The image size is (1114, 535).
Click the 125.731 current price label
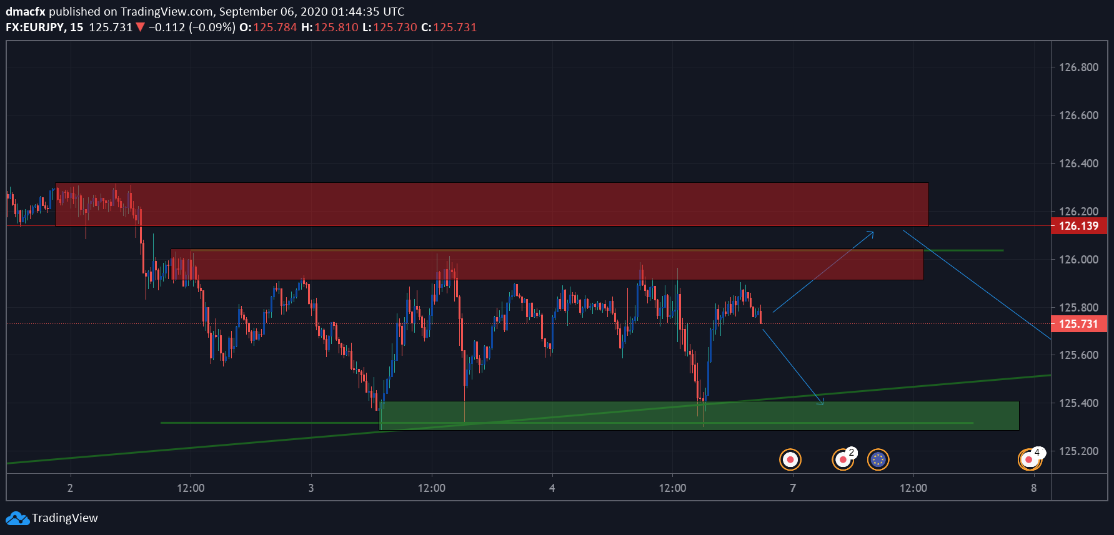[x=1079, y=323]
